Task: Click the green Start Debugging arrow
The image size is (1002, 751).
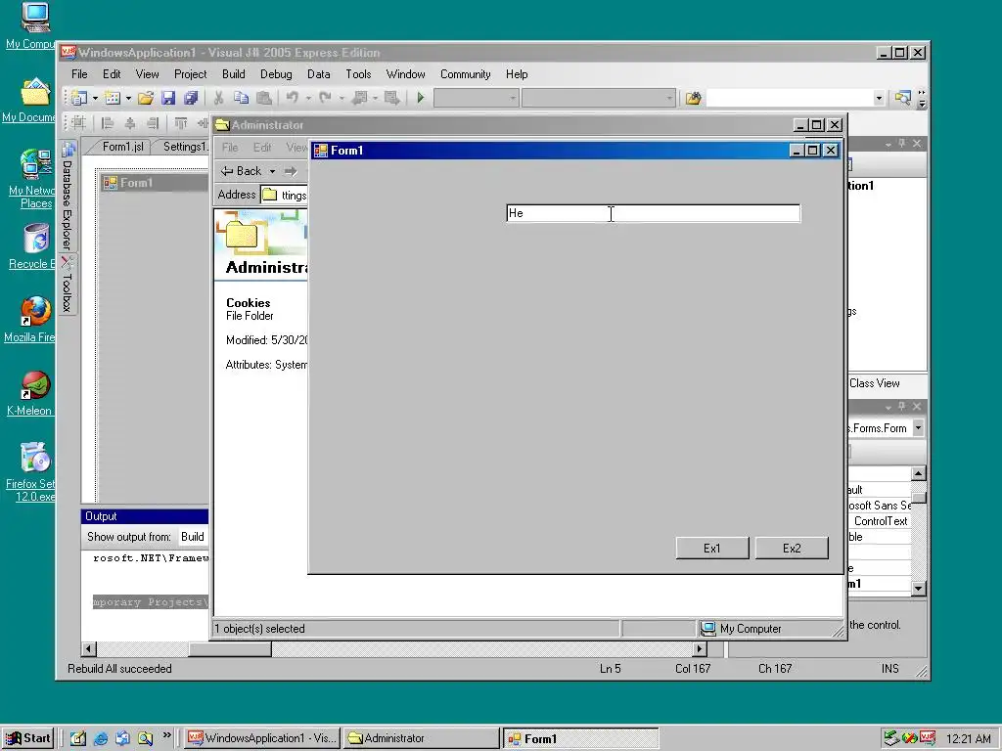Action: 421,98
